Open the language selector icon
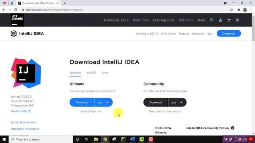This screenshot has width=255, height=143. tap(237, 20)
